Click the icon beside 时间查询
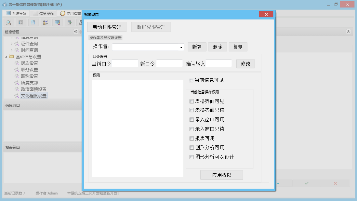 coord(17,50)
